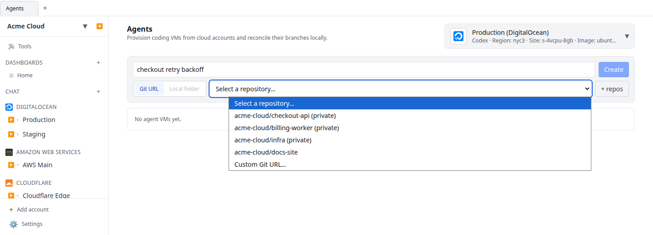Select the Local folder source toggle
The width and height of the screenshot is (653, 235).
(x=185, y=89)
